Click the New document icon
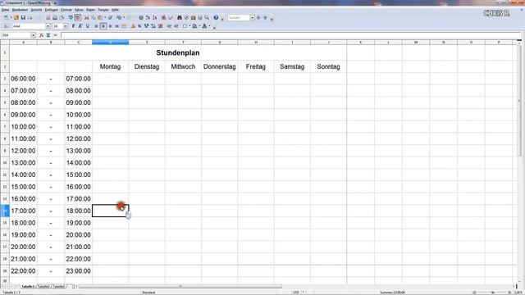Image resolution: width=525 pixels, height=295 pixels. coord(6,17)
